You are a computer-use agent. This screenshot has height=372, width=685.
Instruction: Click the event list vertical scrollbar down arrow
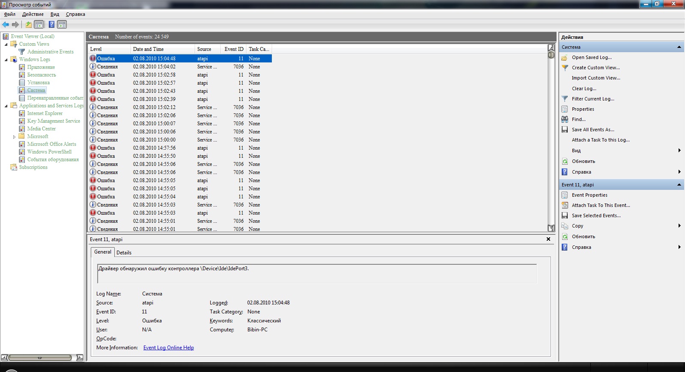coord(551,228)
